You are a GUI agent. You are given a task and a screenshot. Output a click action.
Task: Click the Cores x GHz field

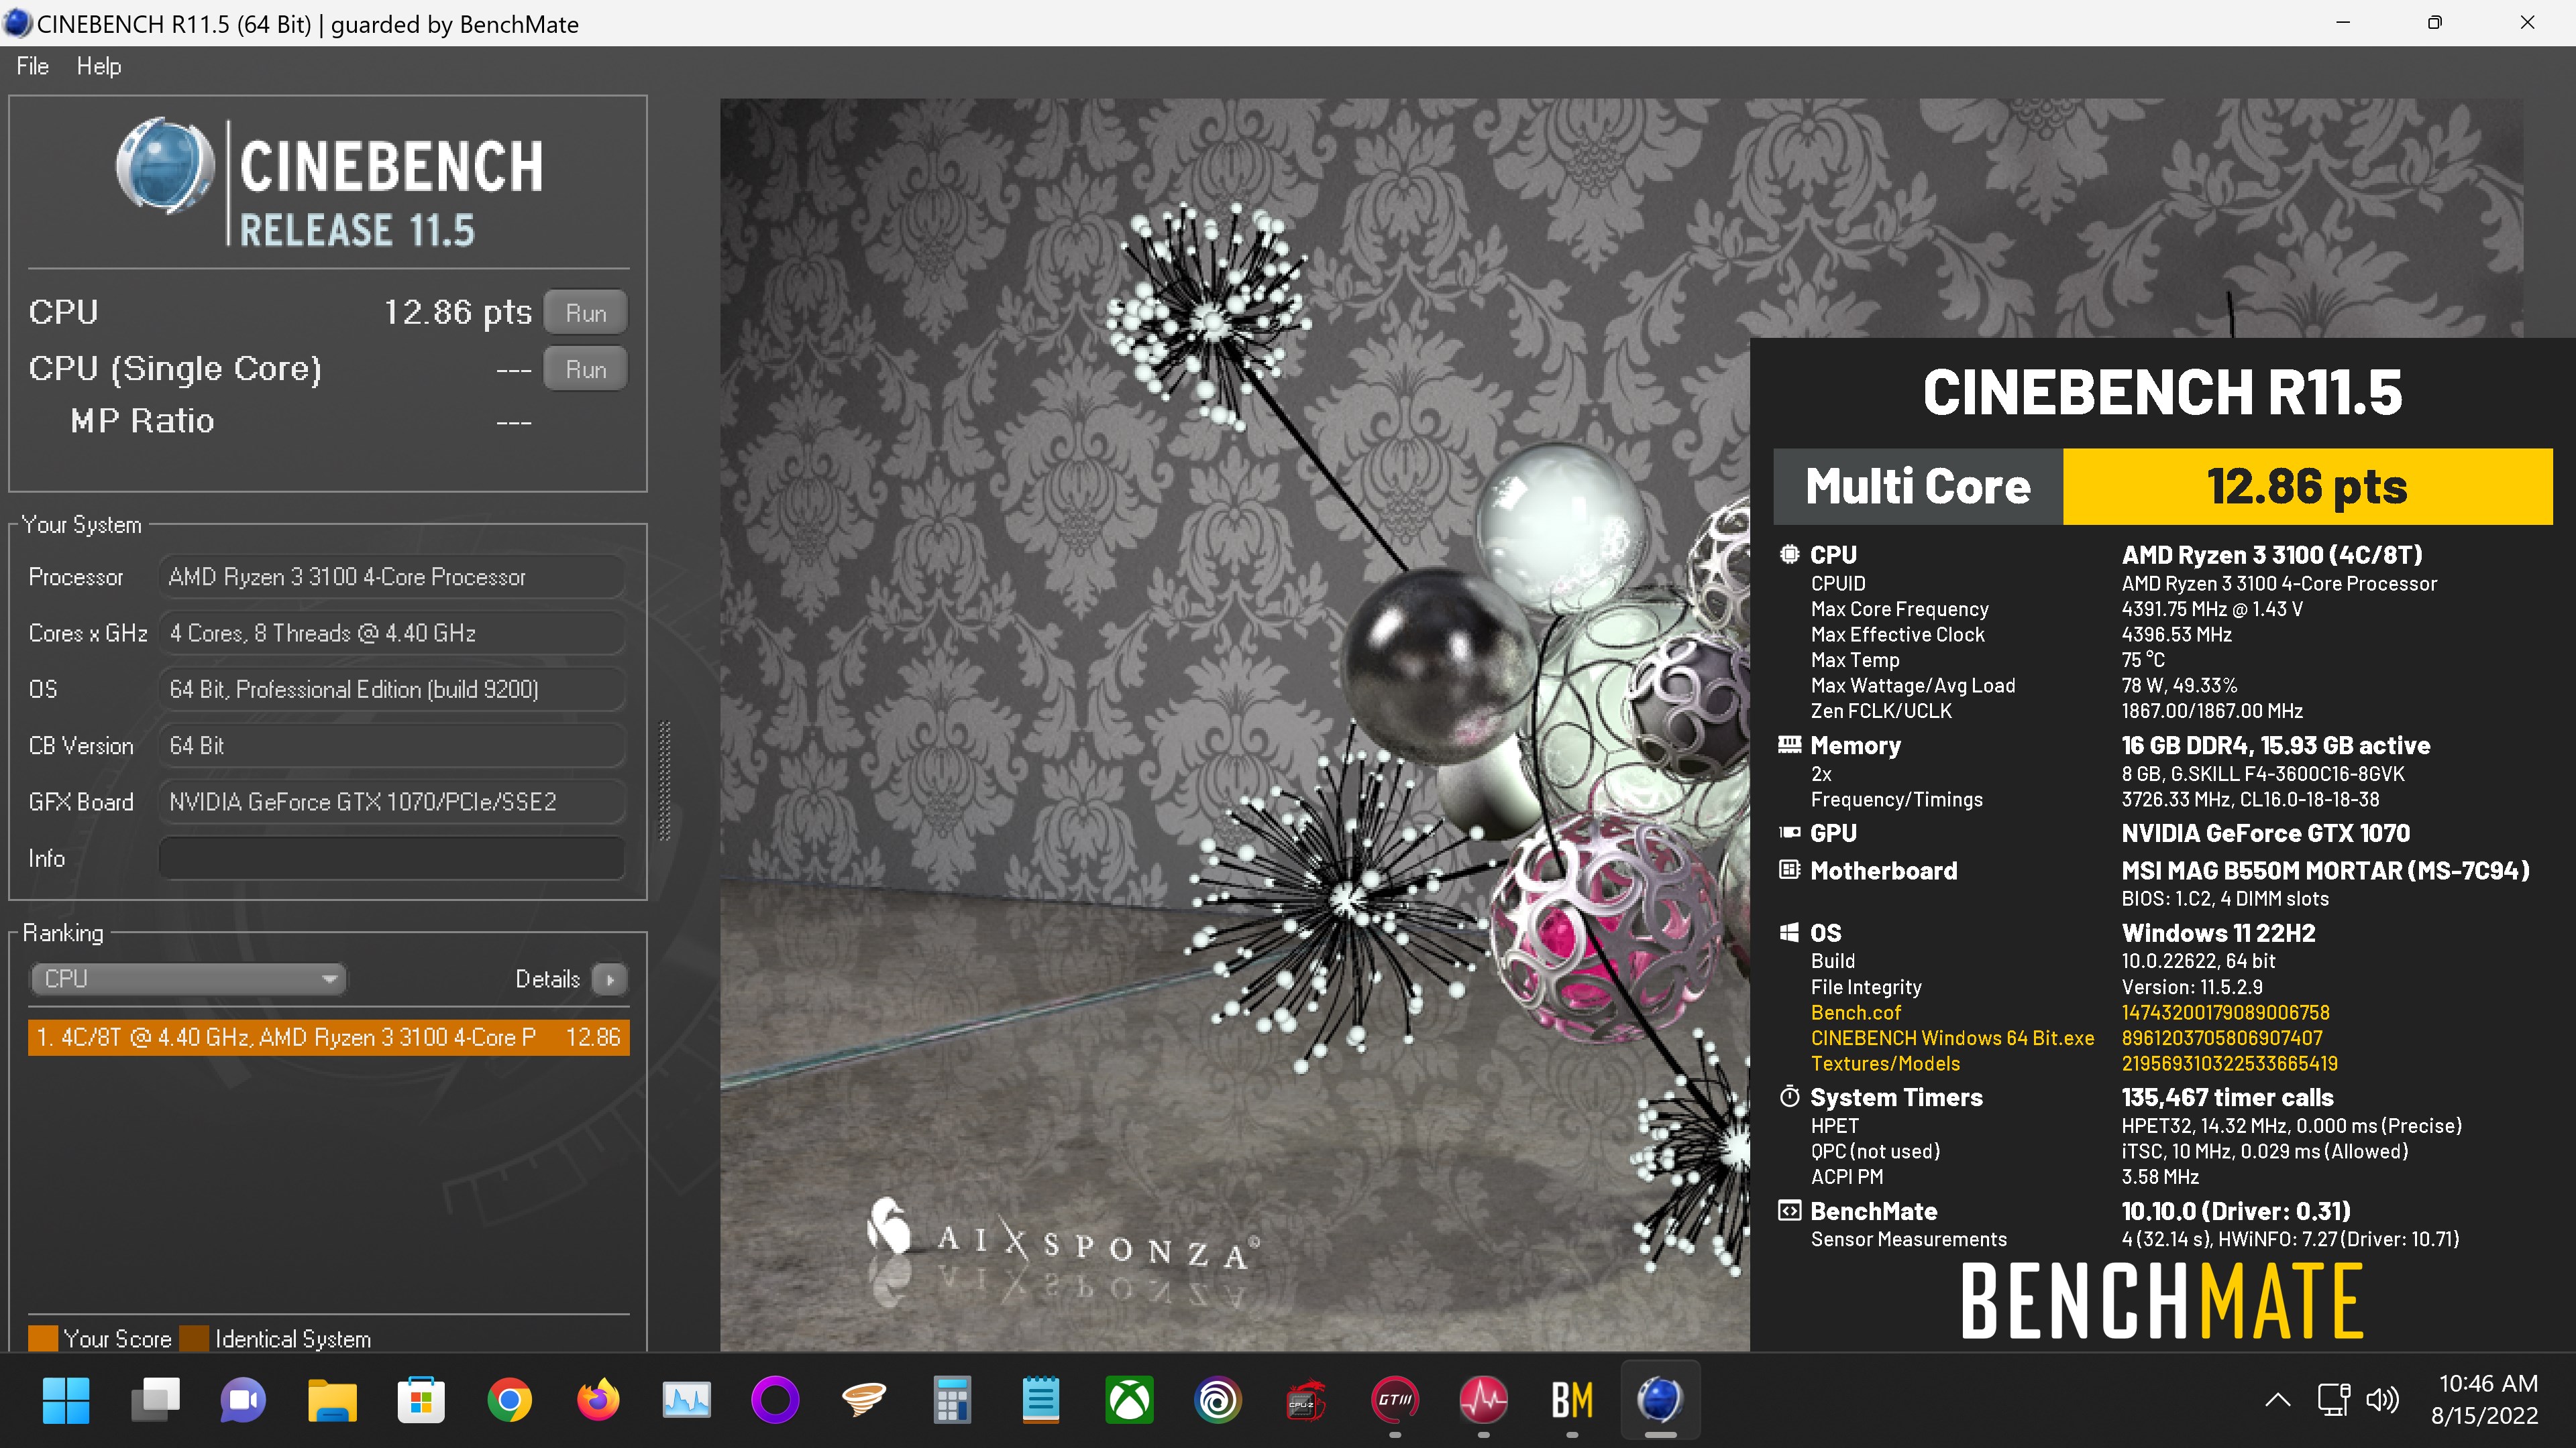click(x=392, y=633)
